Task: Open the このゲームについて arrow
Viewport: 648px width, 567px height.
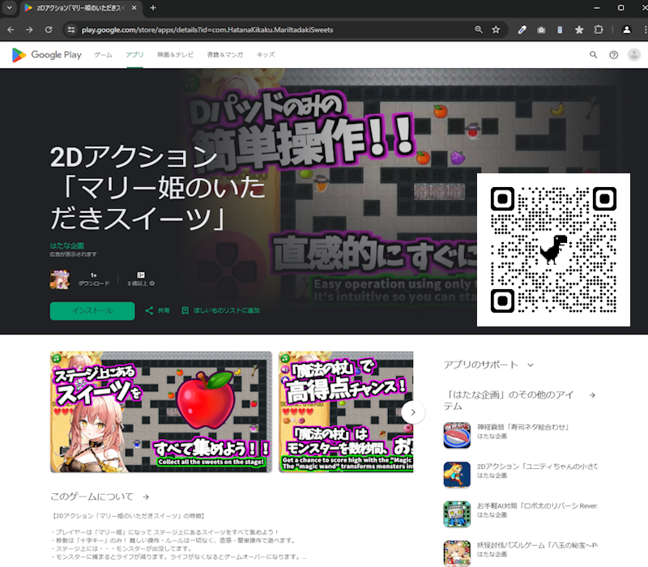Action: tap(146, 497)
